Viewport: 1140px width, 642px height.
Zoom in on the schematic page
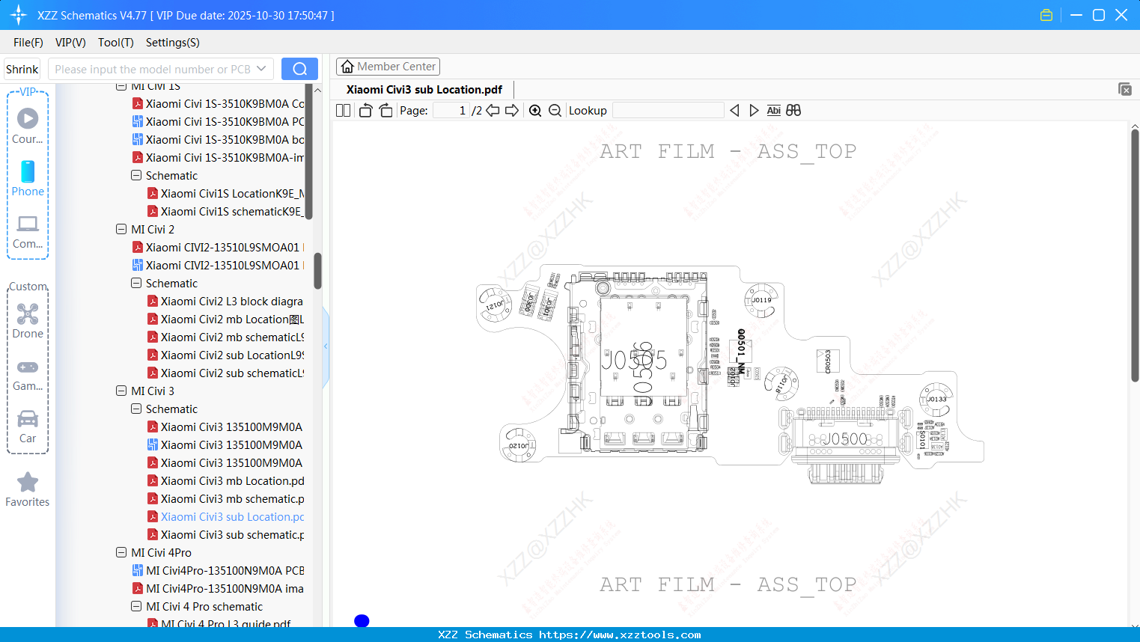pos(535,110)
